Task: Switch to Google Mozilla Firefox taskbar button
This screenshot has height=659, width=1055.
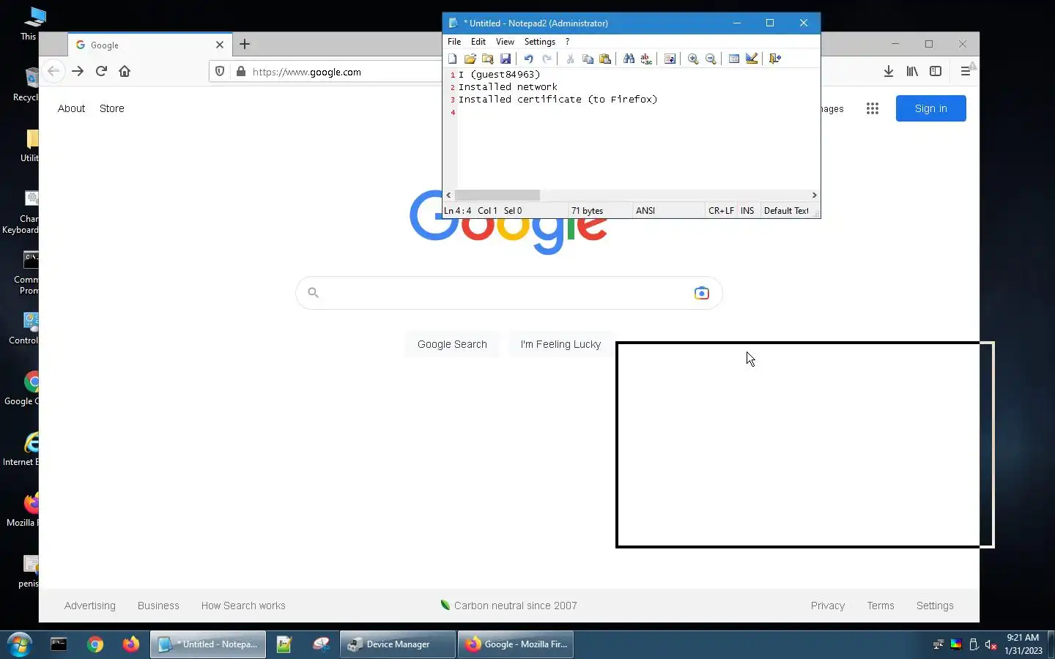Action: [516, 644]
